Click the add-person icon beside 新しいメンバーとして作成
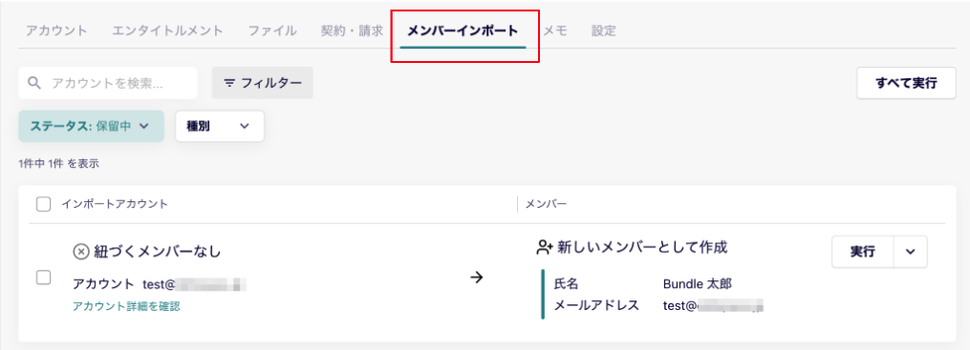This screenshot has height=350, width=970. tap(545, 248)
